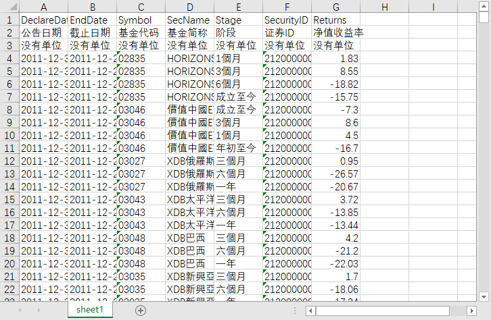Select row 4 header
Screen dimensions: 491x320
click(9, 59)
